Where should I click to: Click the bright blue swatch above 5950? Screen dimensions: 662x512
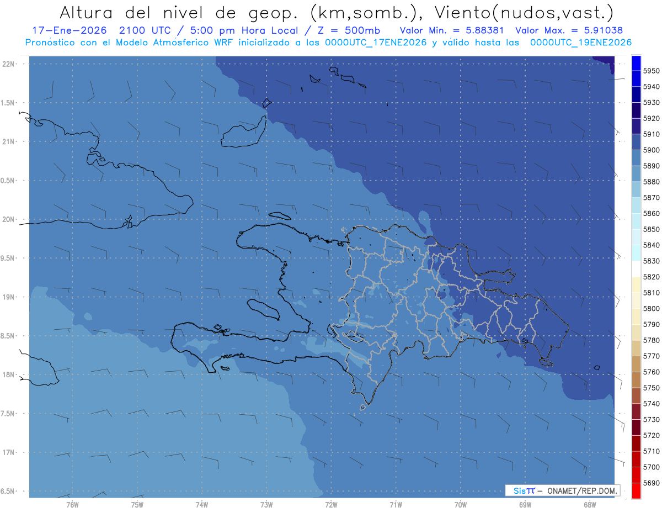pos(636,63)
